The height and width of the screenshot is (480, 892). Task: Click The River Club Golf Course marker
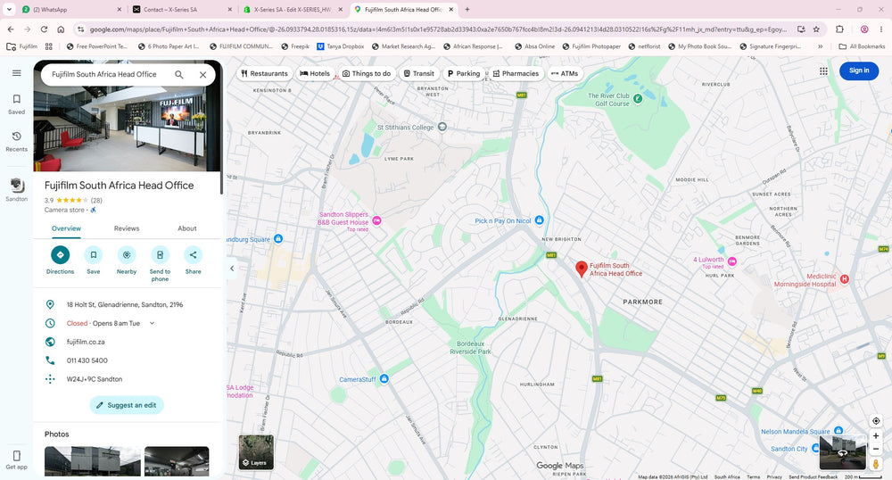[638, 99]
